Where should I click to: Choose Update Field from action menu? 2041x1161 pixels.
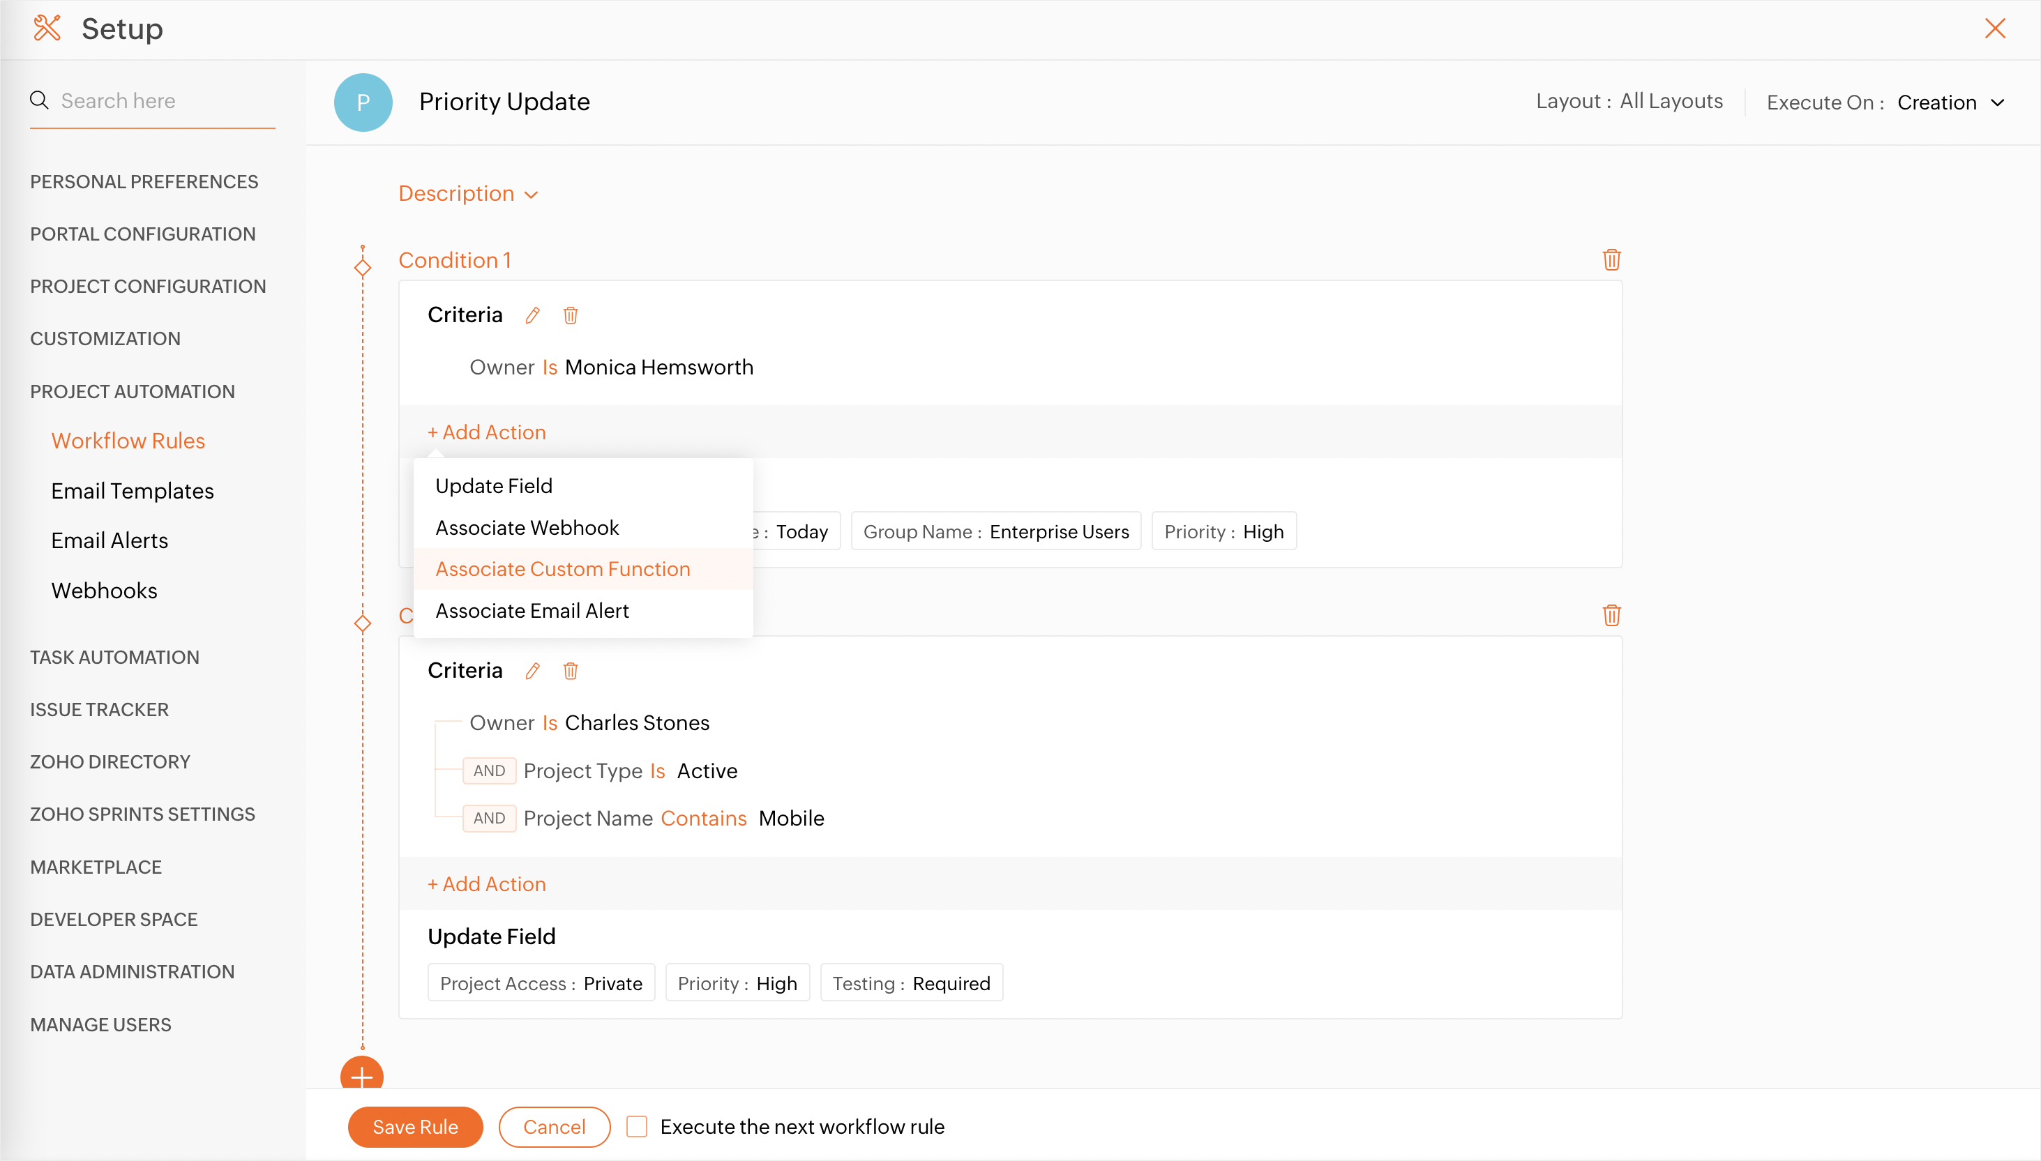click(x=583, y=485)
